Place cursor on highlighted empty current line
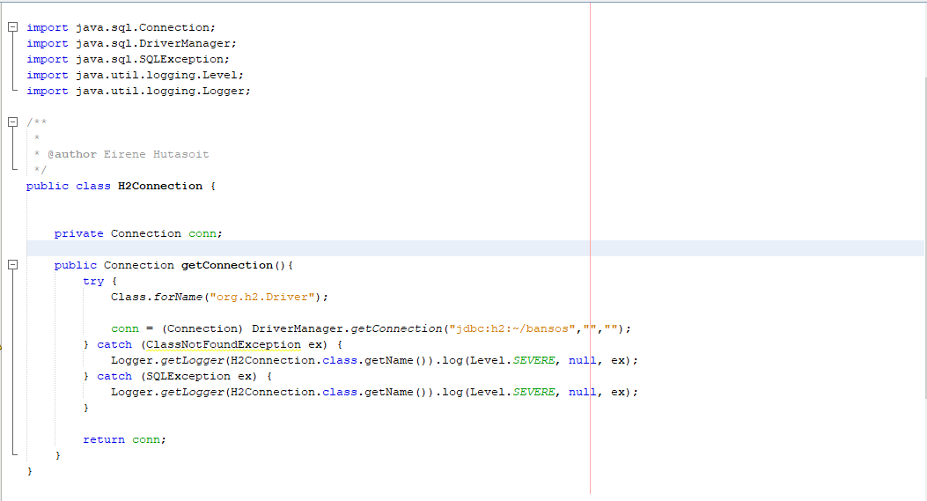Screen dimensions: 927x501 point(475,248)
